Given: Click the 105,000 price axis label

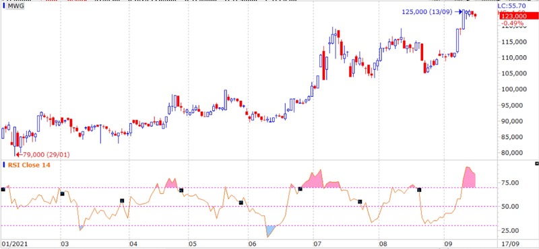Looking at the screenshot, I should [x=513, y=73].
